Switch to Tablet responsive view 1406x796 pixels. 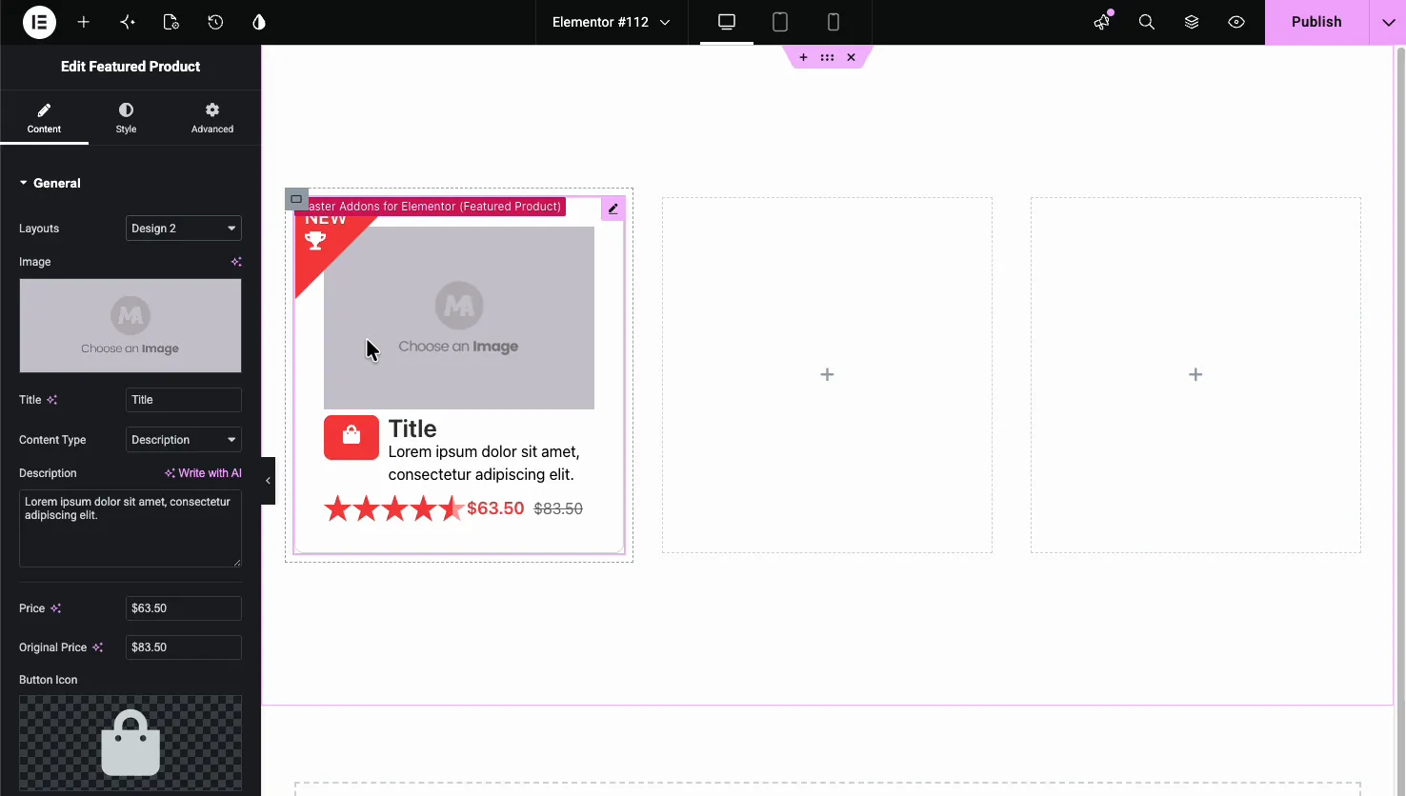(780, 22)
